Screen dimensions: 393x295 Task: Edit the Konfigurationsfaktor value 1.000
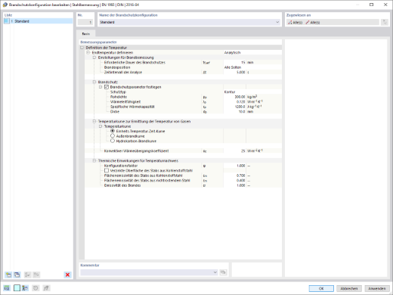[234, 166]
